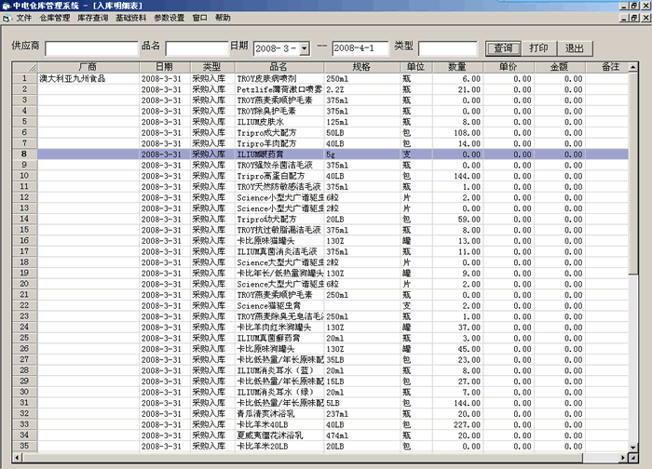Click the 单位 column header

click(x=415, y=67)
